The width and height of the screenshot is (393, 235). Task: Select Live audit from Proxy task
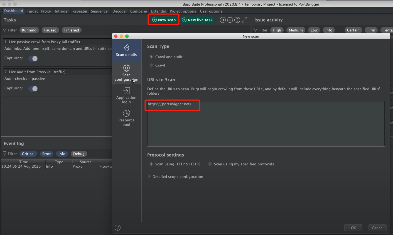[58, 83]
